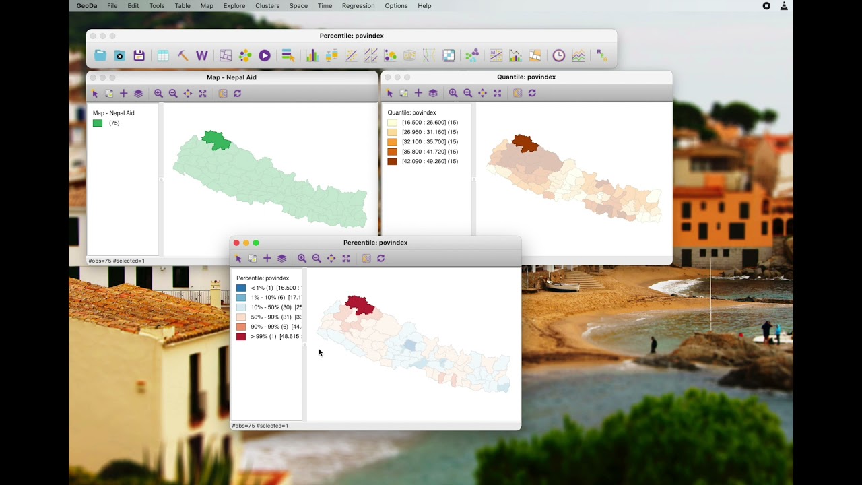The height and width of the screenshot is (485, 862).
Task: Open the Weights Manager W icon
Action: pyautogui.click(x=201, y=56)
